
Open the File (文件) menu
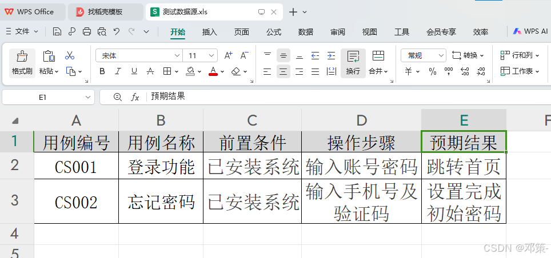coord(22,31)
